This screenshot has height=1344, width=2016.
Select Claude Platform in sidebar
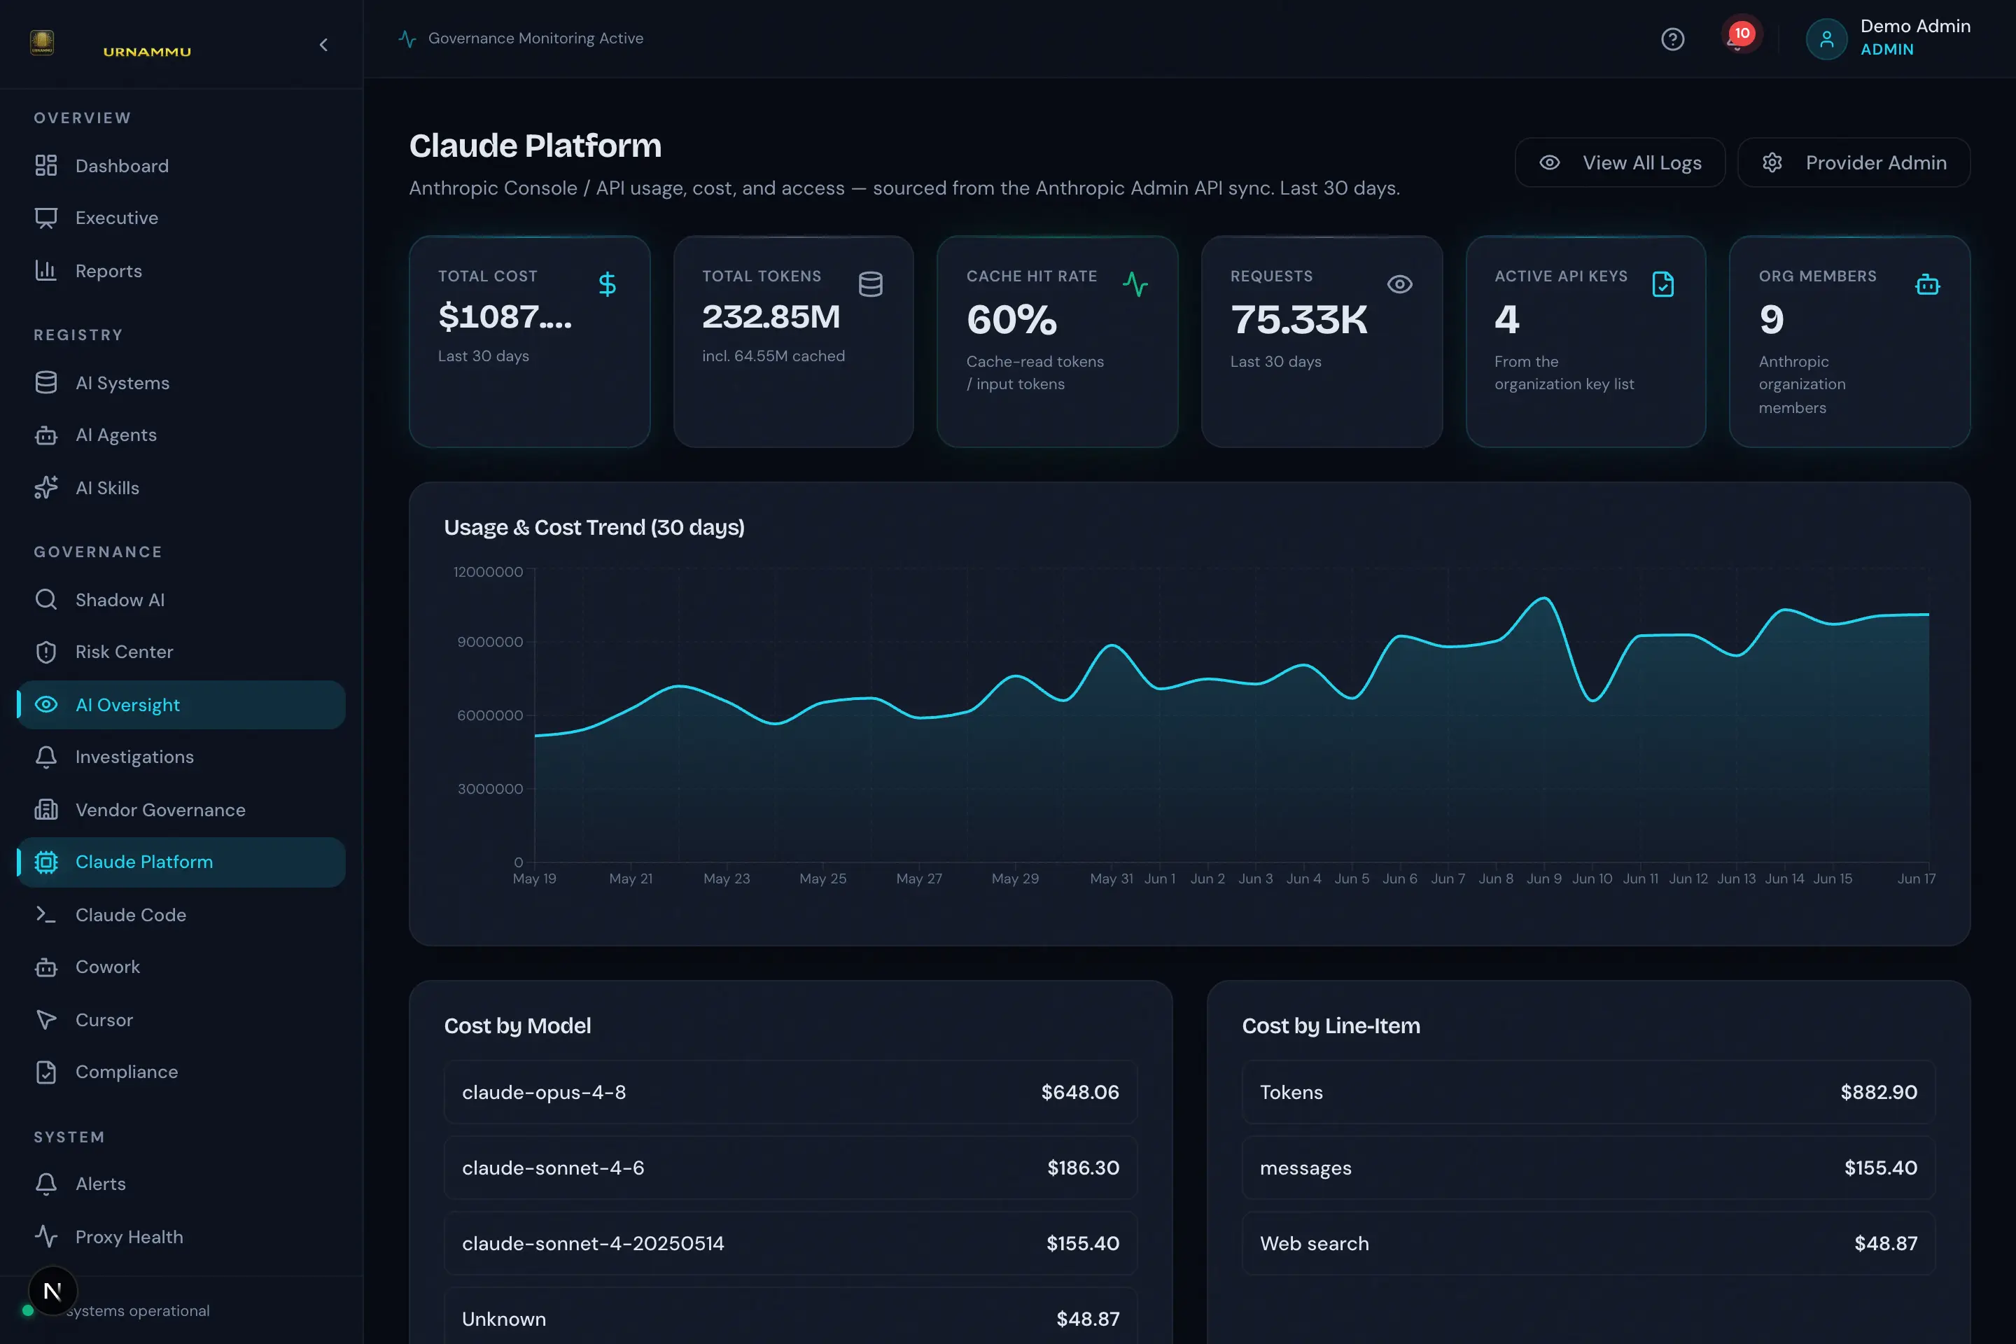[181, 862]
